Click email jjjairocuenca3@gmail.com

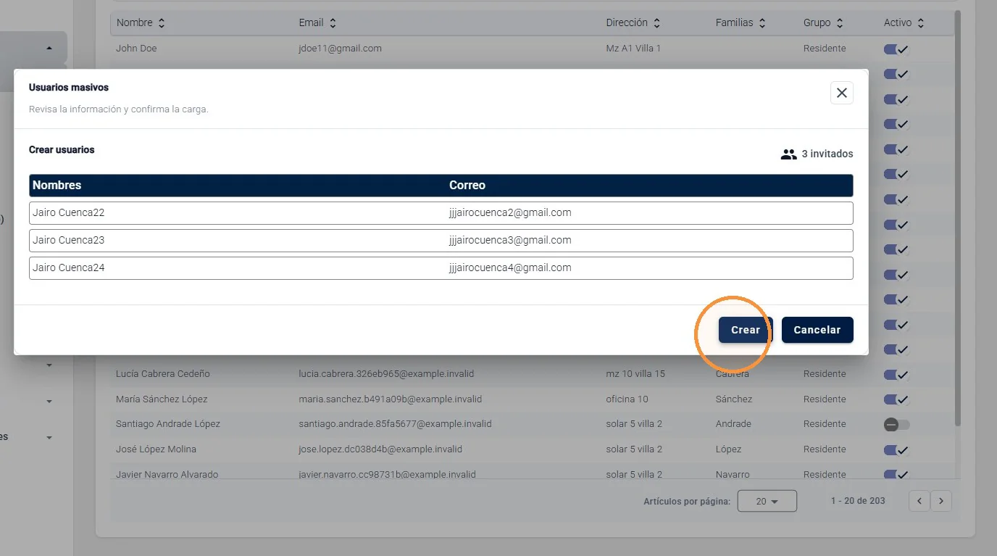(x=510, y=241)
